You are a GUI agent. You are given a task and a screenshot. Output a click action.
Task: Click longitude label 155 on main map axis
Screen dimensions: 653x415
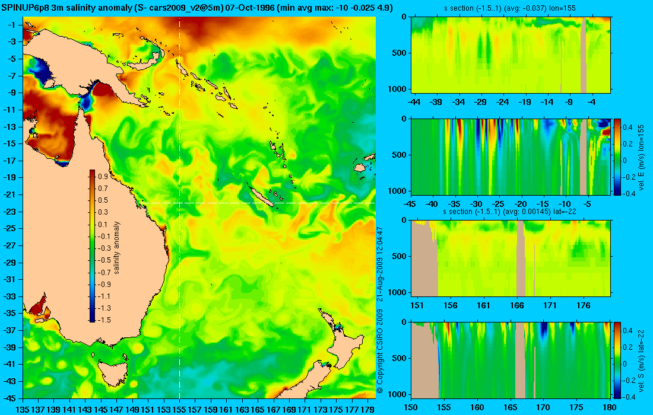(x=179, y=410)
